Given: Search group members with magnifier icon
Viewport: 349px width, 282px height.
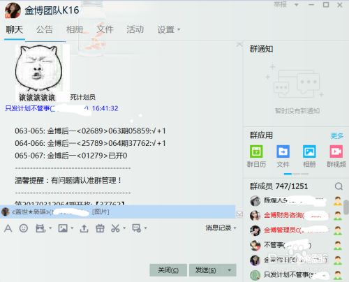Looking at the screenshot, I should coord(339,186).
